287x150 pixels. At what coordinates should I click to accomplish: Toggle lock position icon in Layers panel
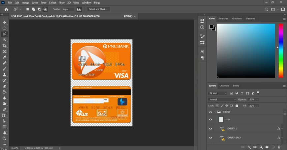227,106
